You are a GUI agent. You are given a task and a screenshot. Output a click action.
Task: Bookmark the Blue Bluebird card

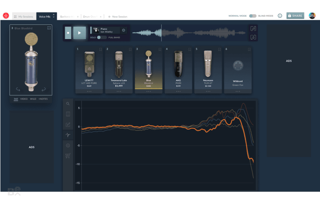160,50
